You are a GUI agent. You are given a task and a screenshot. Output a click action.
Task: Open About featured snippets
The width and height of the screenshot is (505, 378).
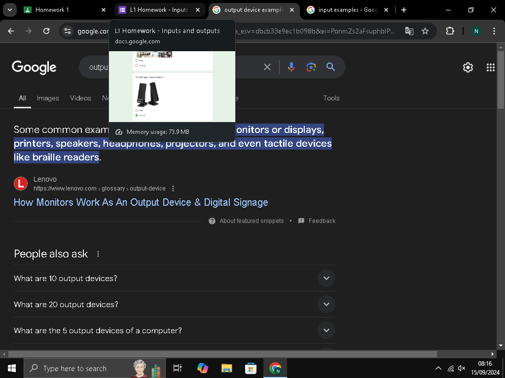coord(247,221)
